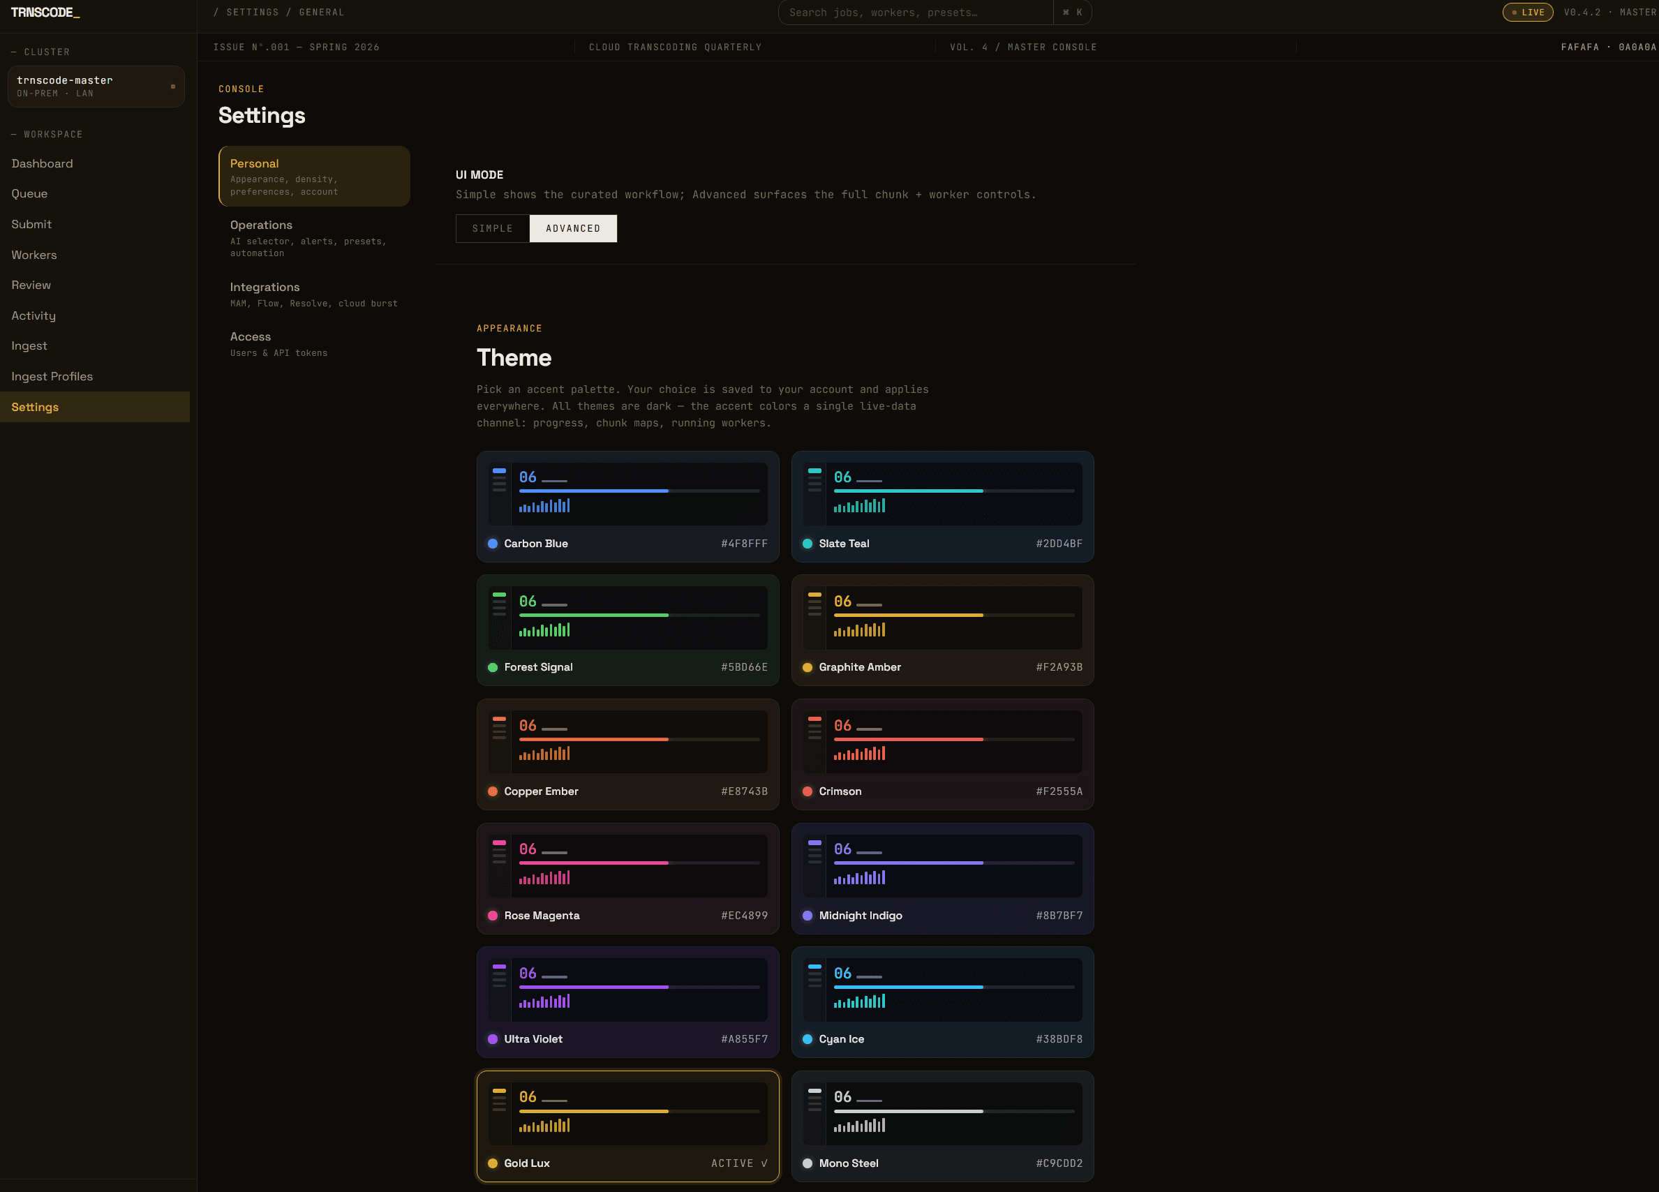Open the Integrations settings tab
Image resolution: width=1659 pixels, height=1192 pixels.
click(x=314, y=294)
